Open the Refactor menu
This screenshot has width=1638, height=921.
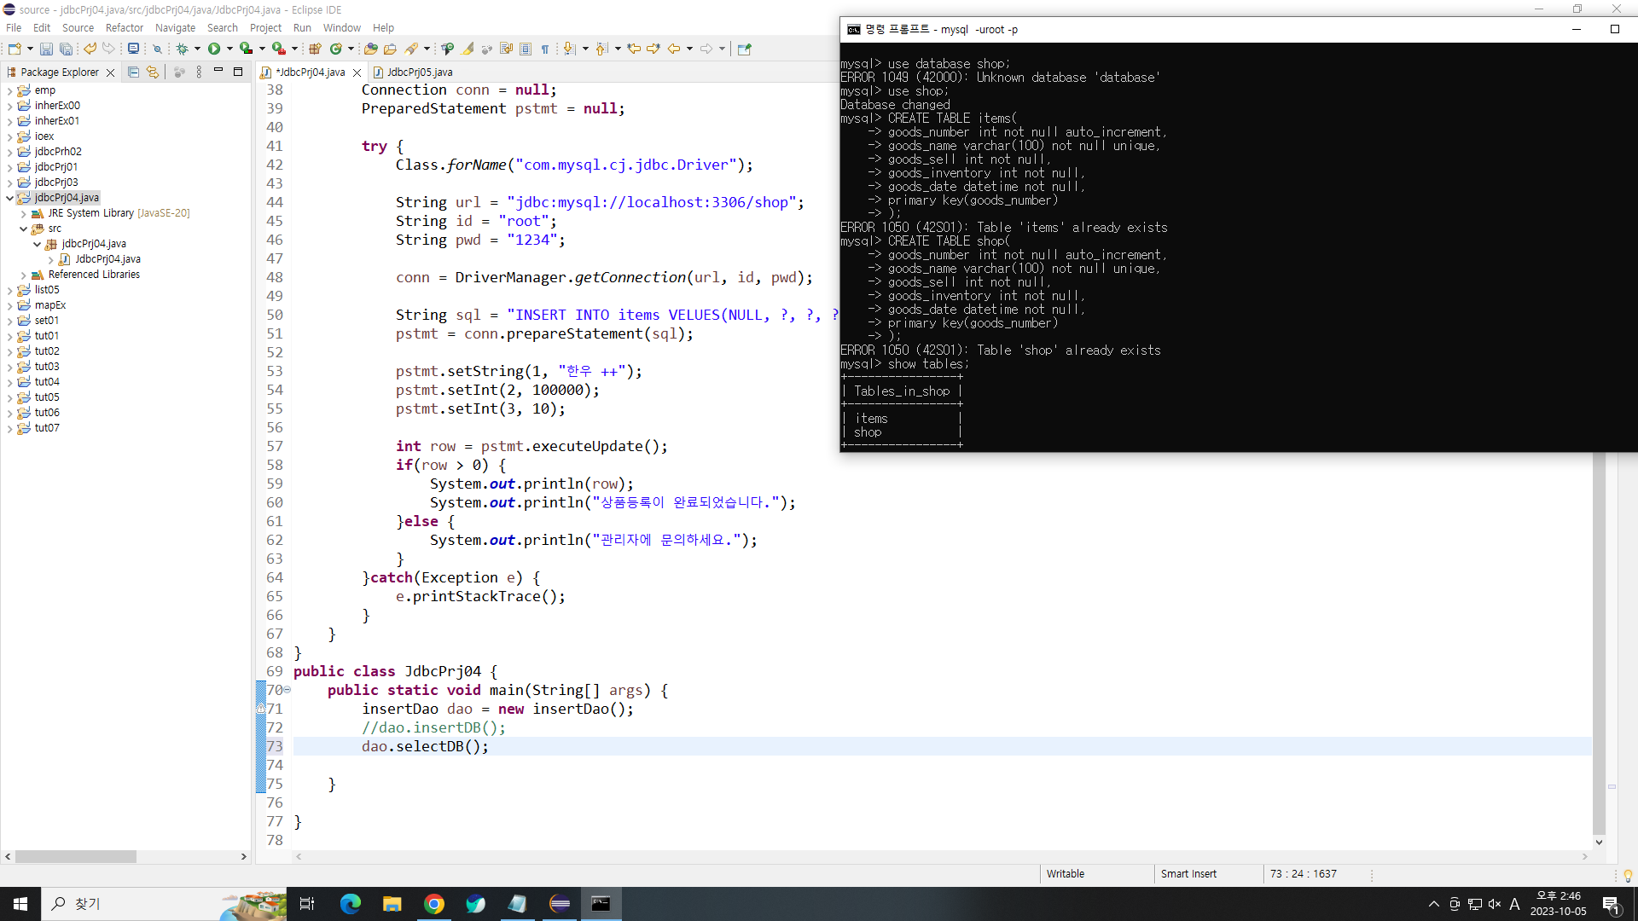(124, 28)
